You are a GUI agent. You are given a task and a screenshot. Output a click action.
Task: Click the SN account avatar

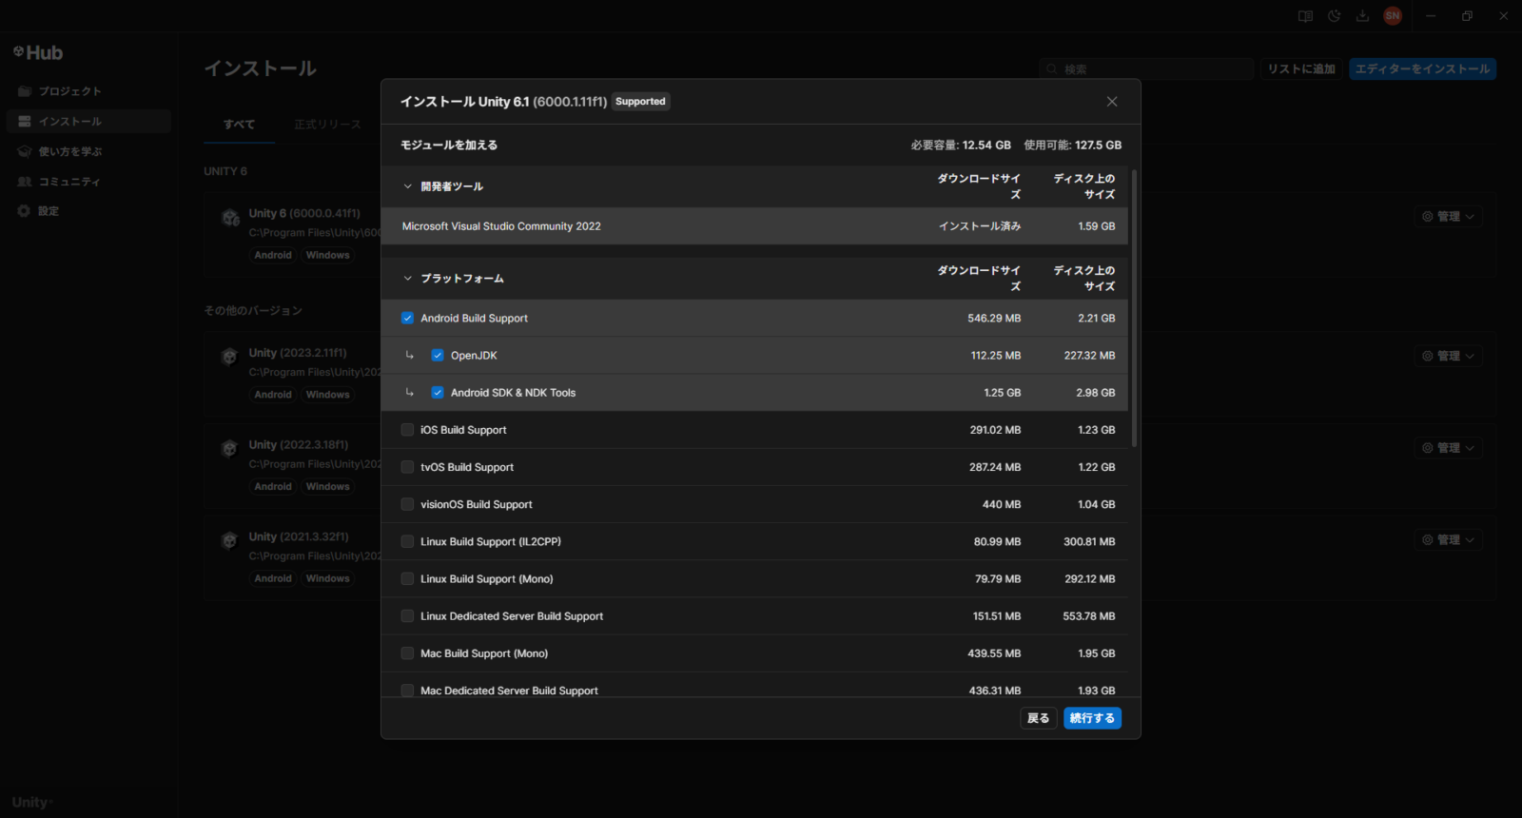[1393, 16]
